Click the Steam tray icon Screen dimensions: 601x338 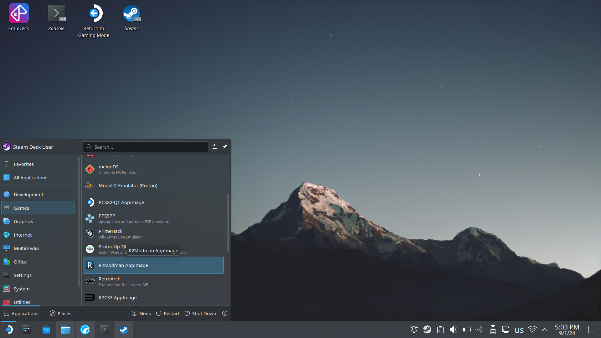pyautogui.click(x=427, y=330)
